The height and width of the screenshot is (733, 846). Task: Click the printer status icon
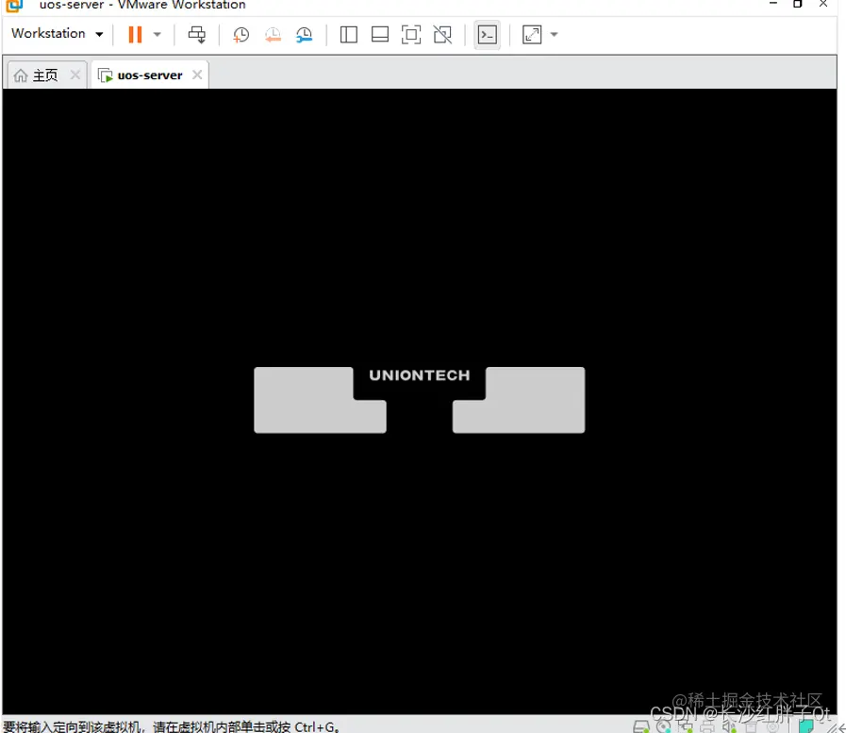click(707, 726)
